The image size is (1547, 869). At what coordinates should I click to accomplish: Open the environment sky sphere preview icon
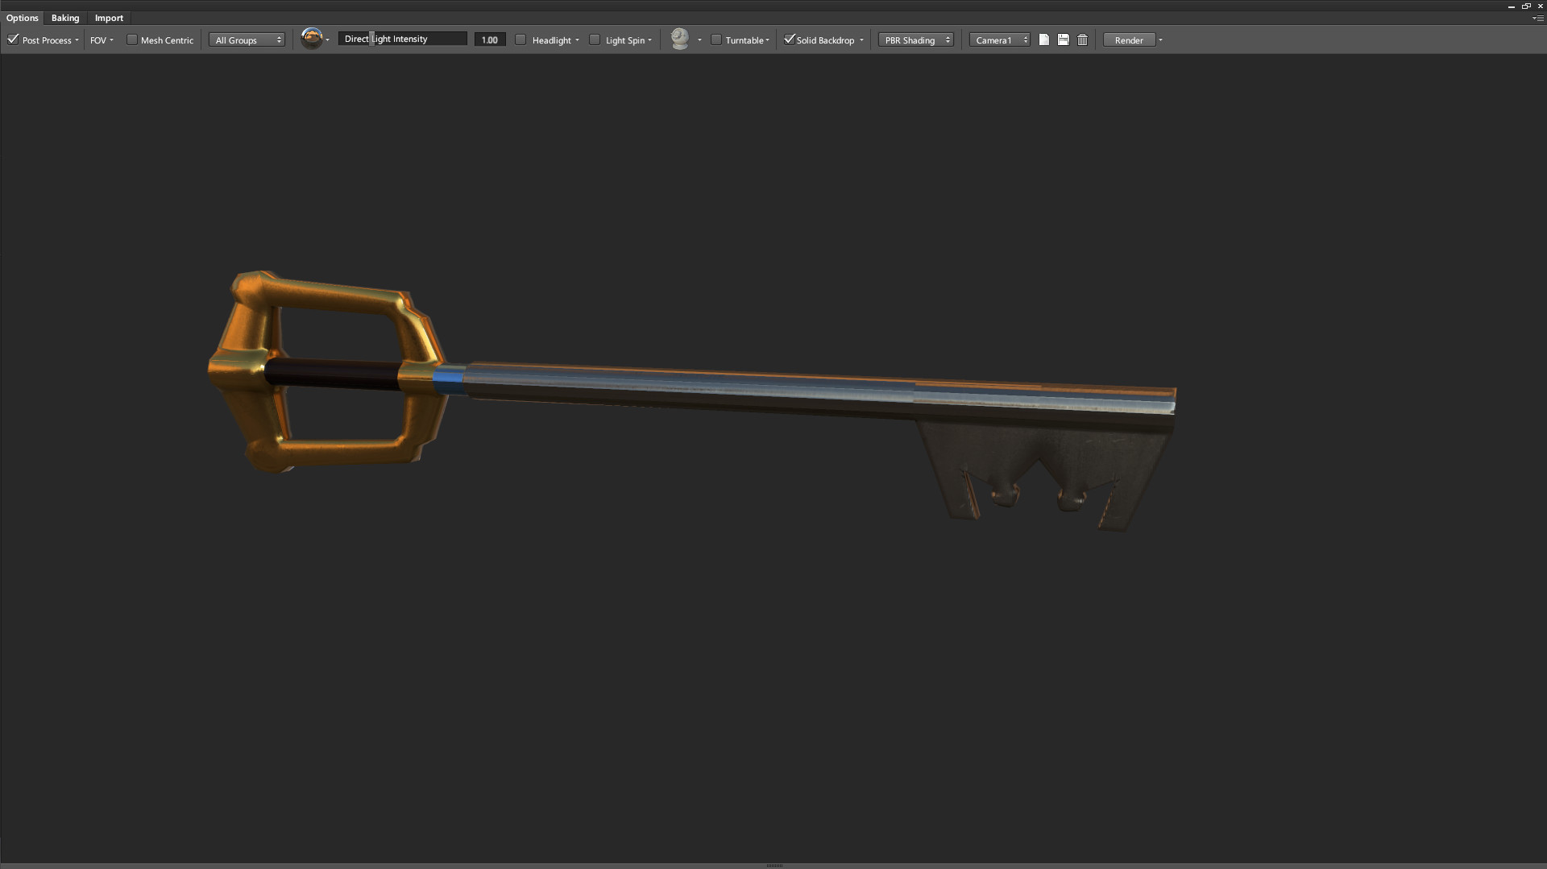point(312,37)
